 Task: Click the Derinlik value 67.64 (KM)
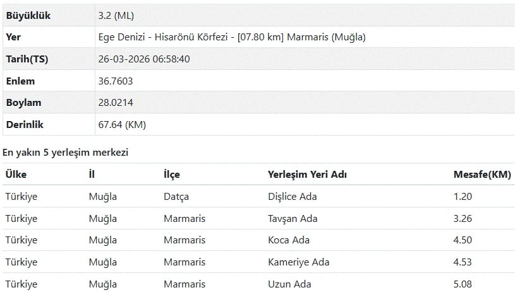tap(122, 125)
